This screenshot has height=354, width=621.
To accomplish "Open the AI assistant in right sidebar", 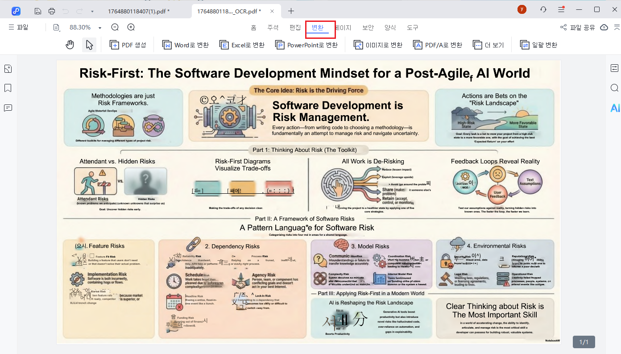I will [x=615, y=108].
